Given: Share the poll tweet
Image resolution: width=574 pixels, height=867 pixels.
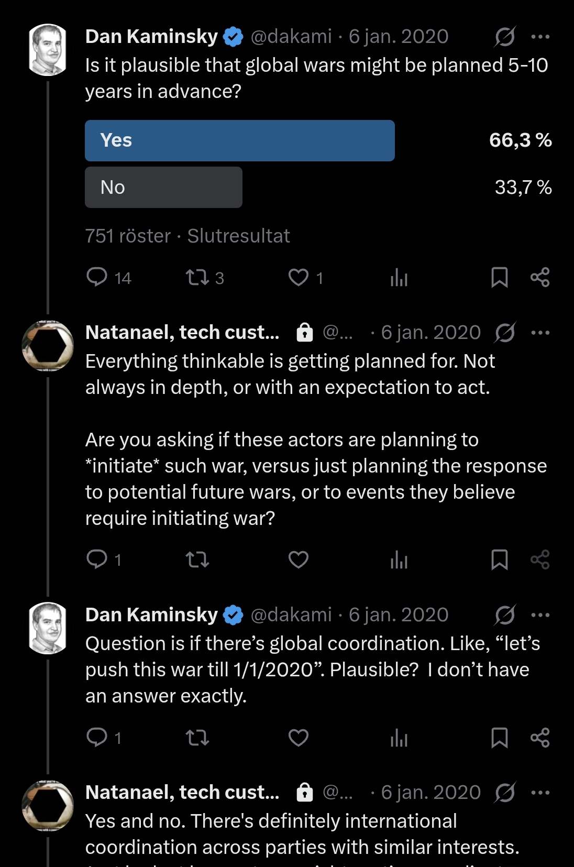Looking at the screenshot, I should click(x=540, y=277).
